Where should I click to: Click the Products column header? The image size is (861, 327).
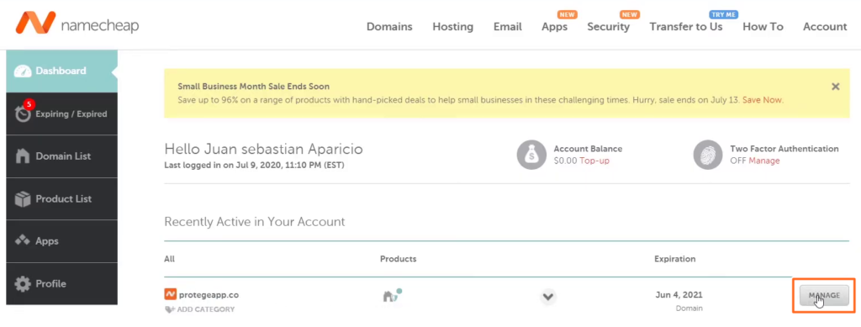[398, 259]
